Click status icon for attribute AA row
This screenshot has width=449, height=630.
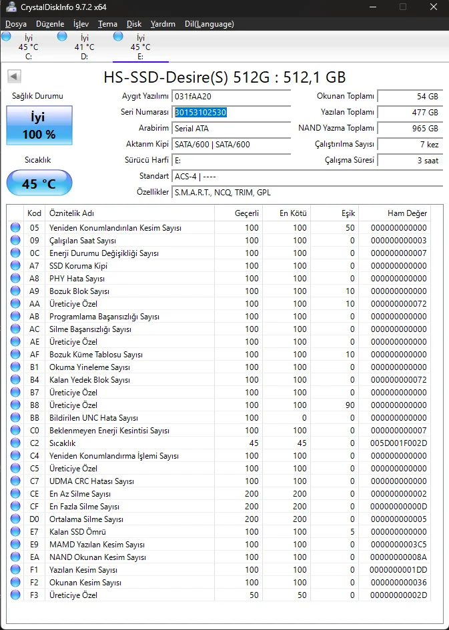pos(15,303)
